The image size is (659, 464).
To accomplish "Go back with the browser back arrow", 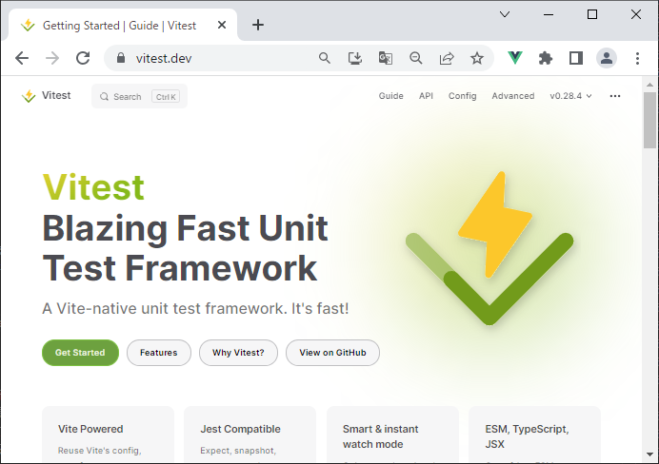I will (22, 58).
